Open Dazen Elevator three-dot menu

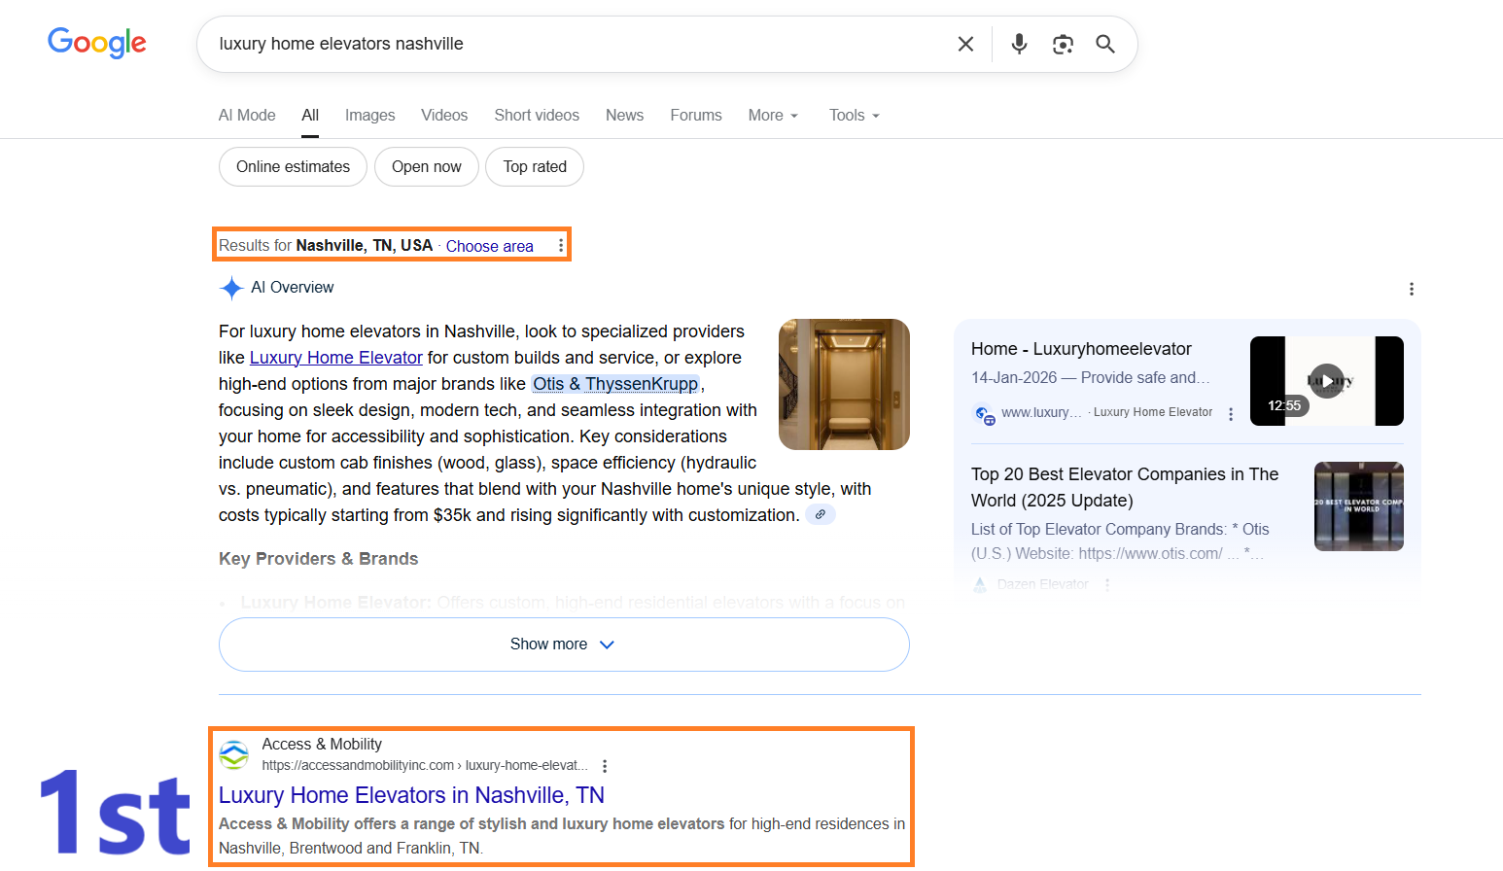point(1107,584)
